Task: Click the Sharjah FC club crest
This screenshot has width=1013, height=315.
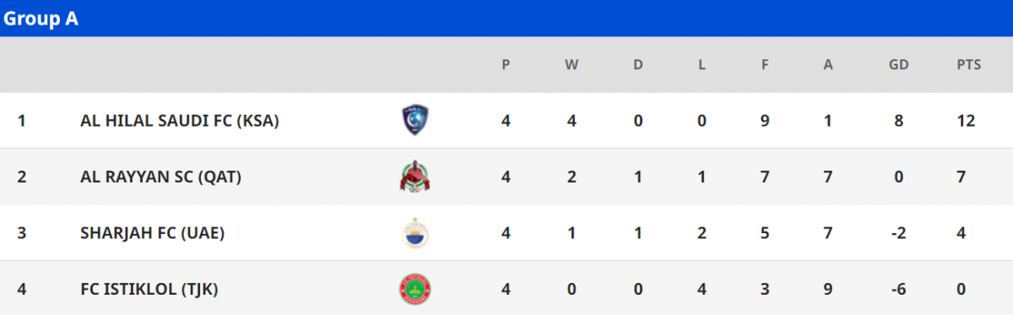Action: (x=414, y=233)
